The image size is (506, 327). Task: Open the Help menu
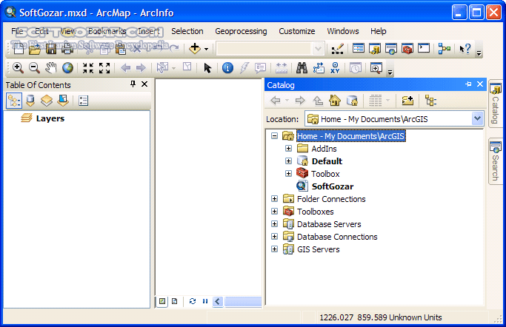pyautogui.click(x=379, y=31)
